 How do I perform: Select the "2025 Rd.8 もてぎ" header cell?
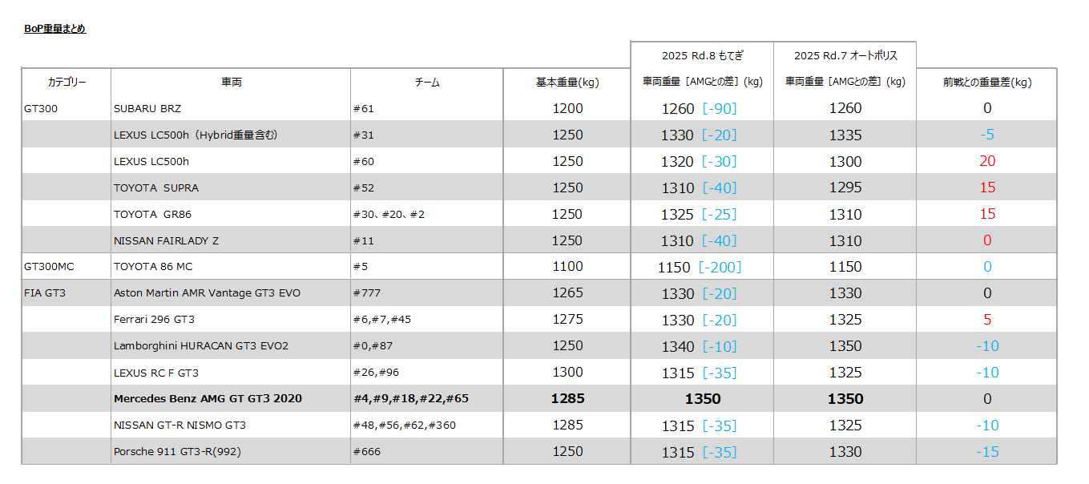(x=702, y=56)
